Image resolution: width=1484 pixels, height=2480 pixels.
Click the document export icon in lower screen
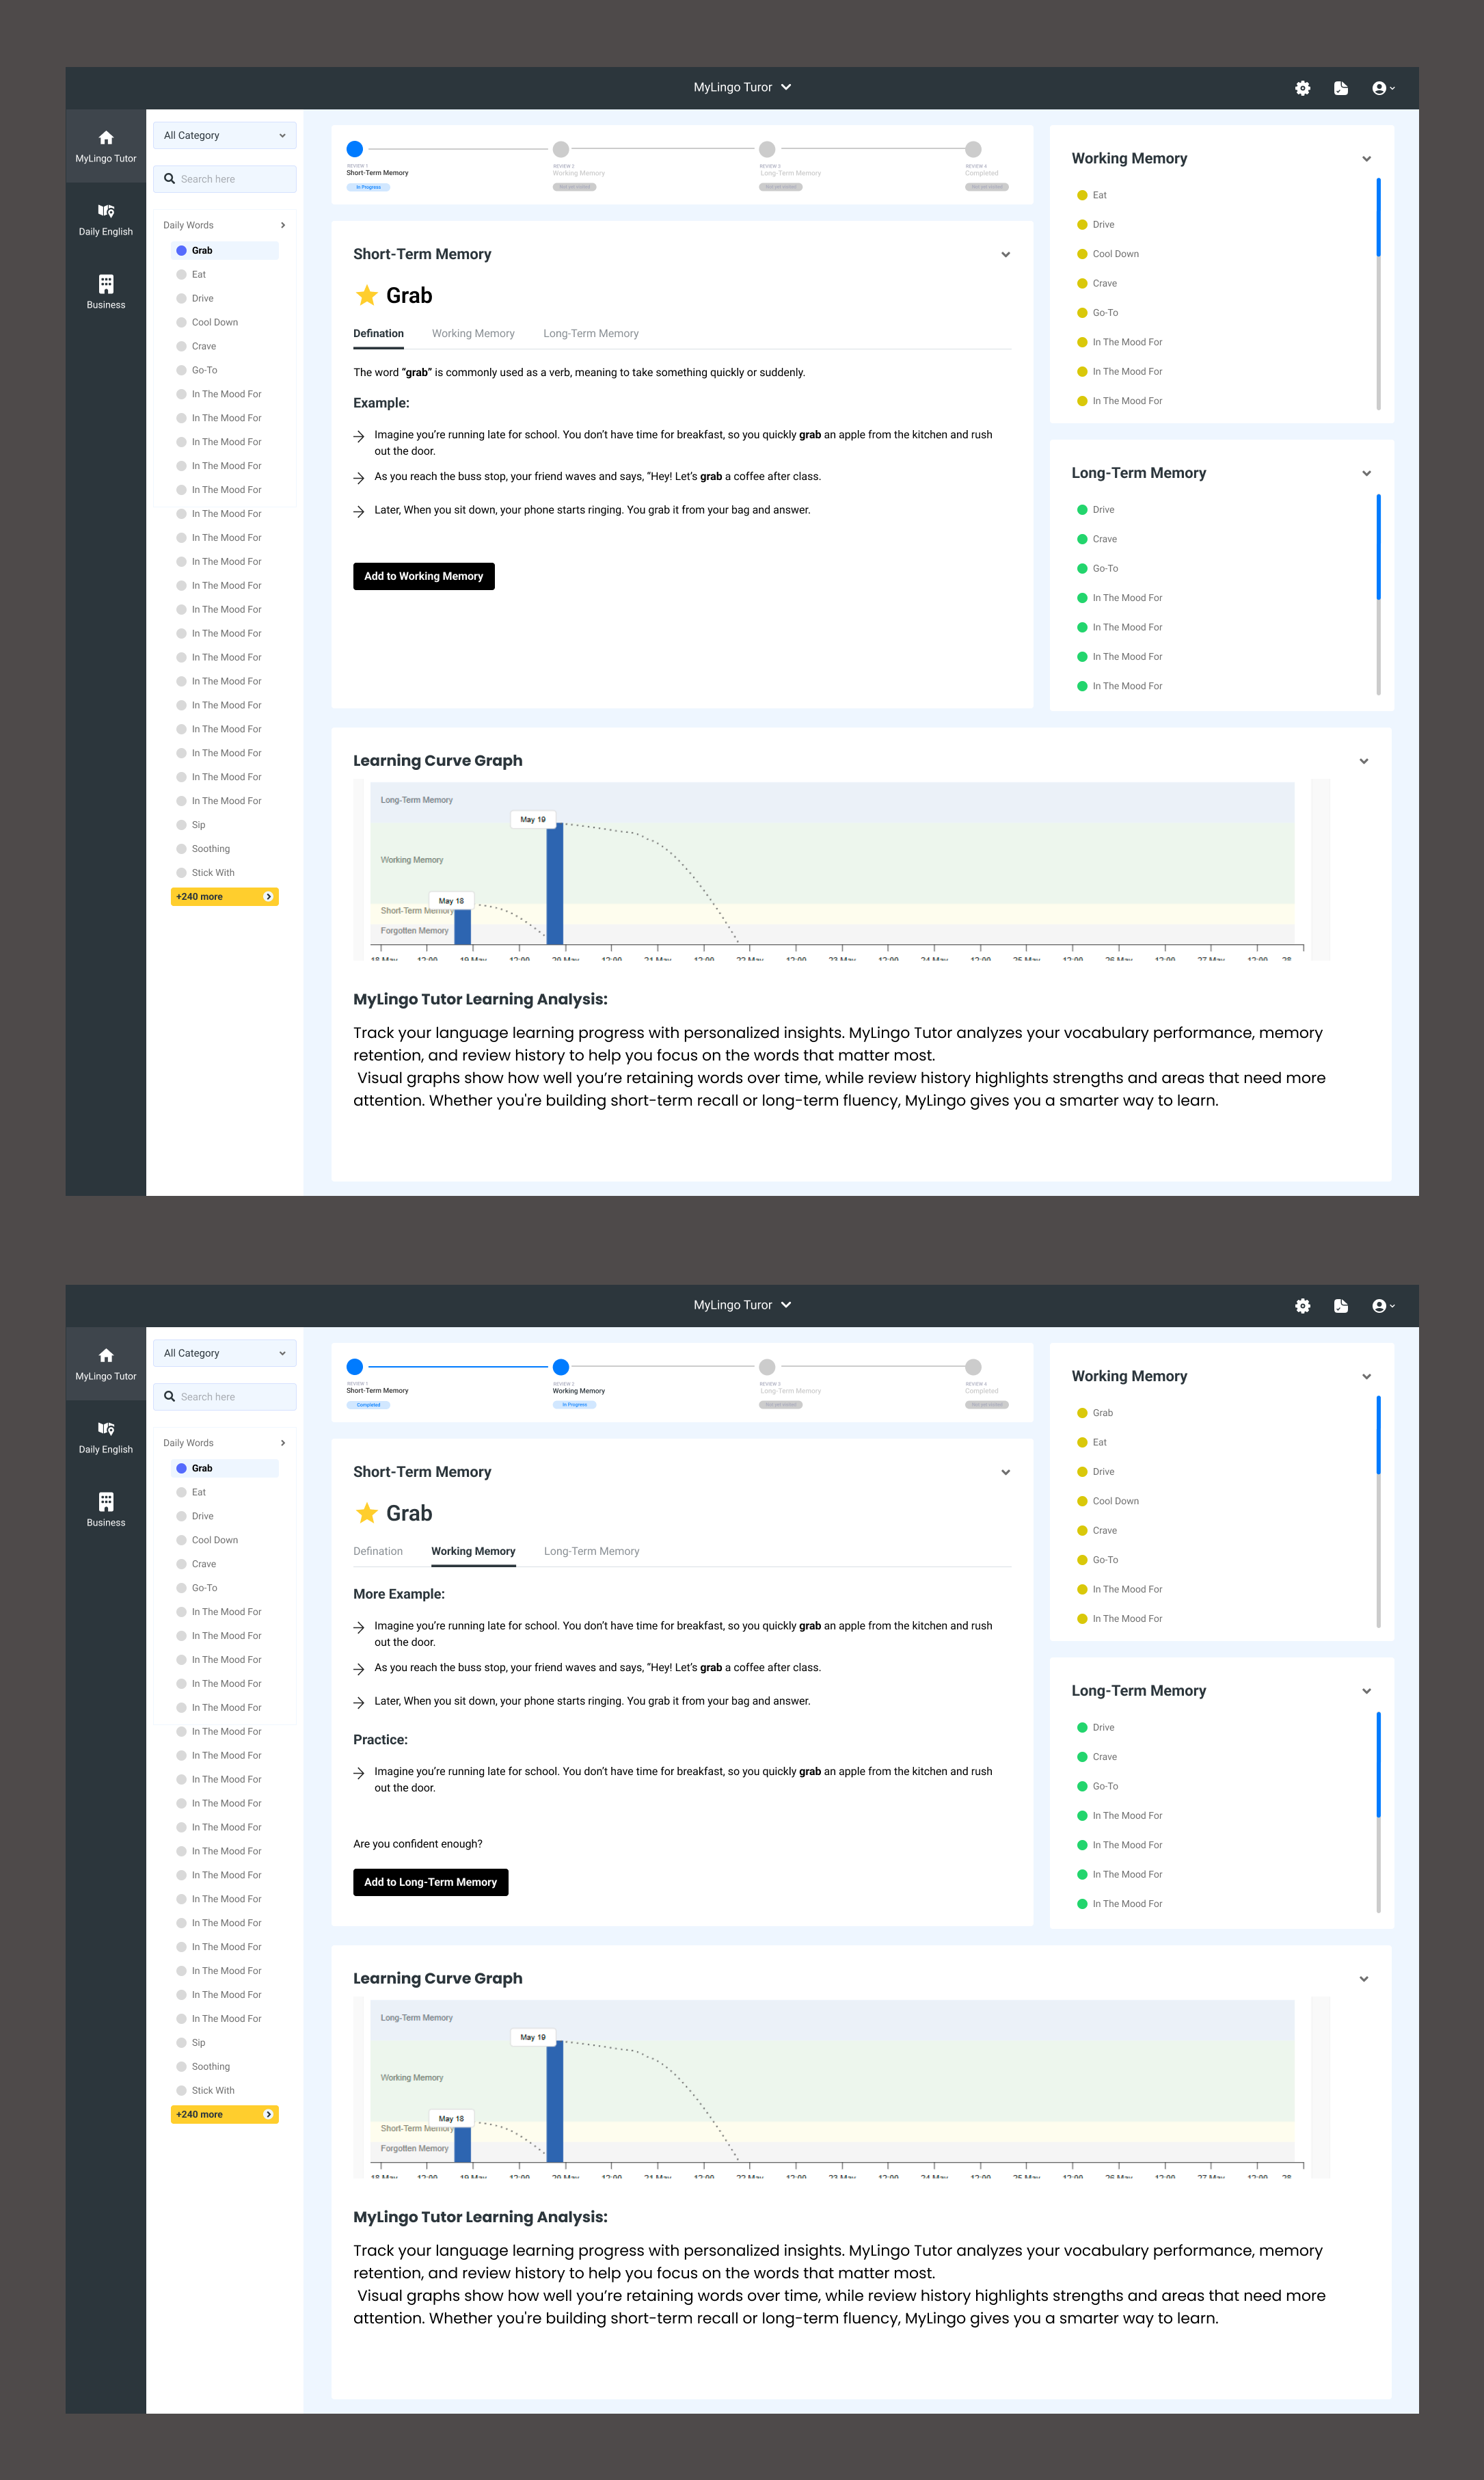(1341, 1306)
